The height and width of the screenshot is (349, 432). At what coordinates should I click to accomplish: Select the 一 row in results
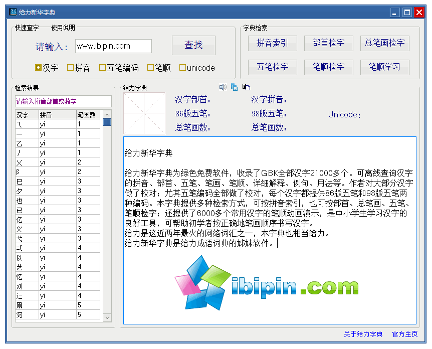pyautogui.click(x=58, y=134)
